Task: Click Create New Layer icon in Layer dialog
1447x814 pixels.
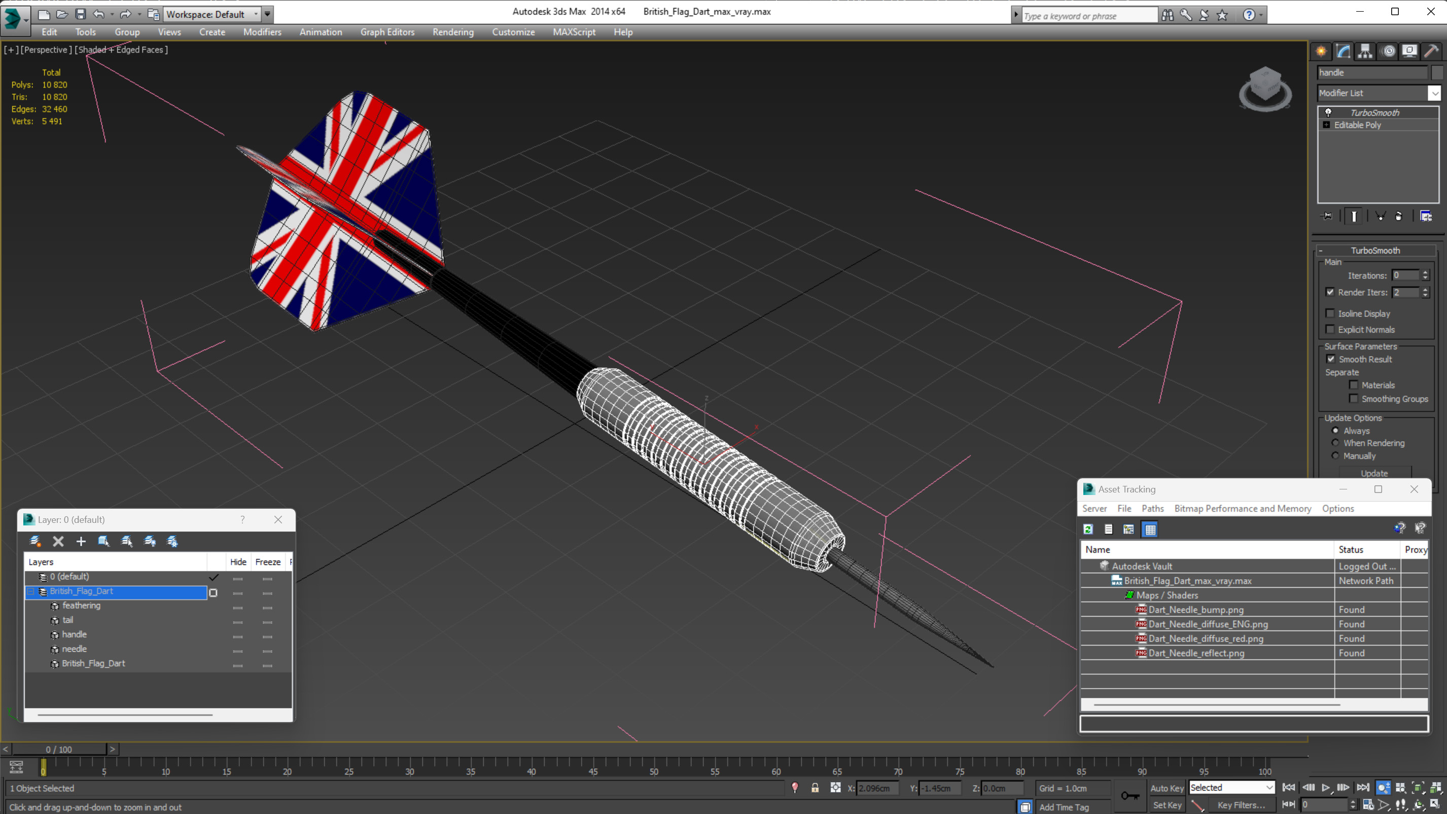Action: coord(35,541)
